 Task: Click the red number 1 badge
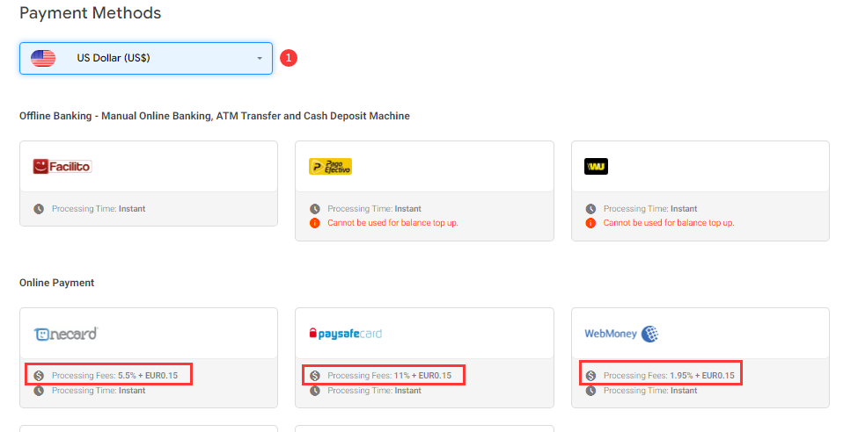click(289, 58)
